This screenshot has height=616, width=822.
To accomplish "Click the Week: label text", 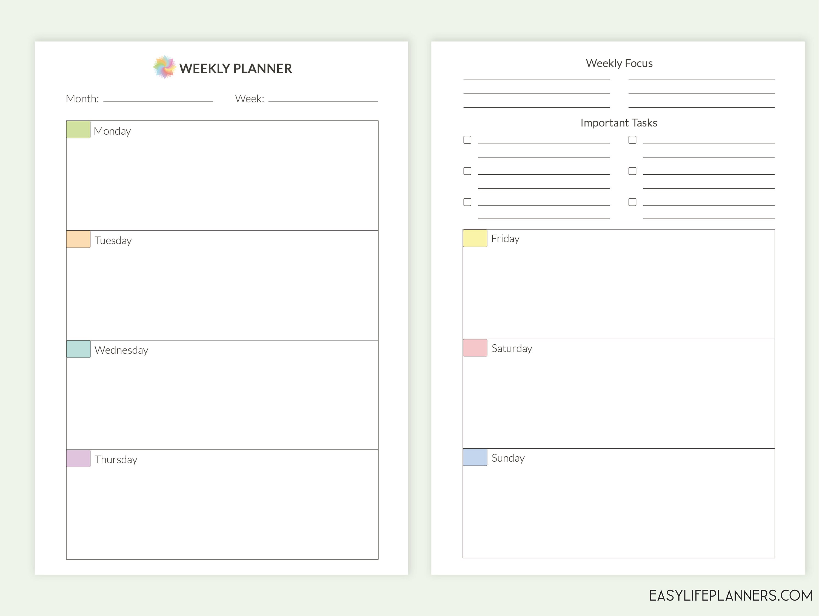I will [x=250, y=99].
